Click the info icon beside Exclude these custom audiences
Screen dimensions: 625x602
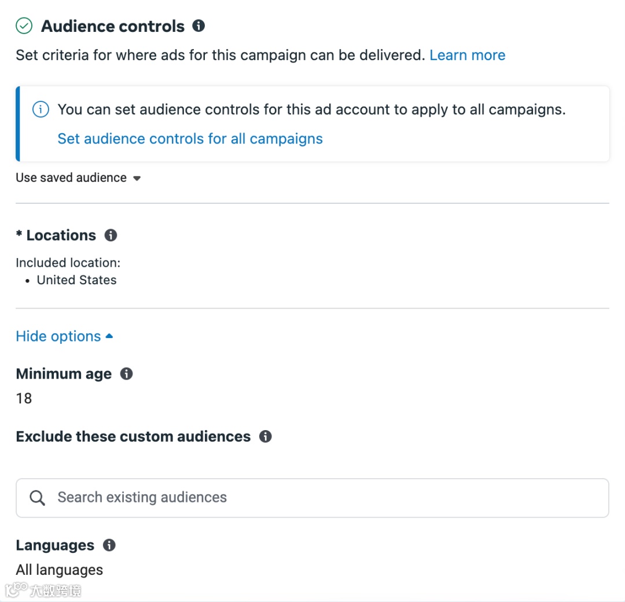[x=266, y=436]
